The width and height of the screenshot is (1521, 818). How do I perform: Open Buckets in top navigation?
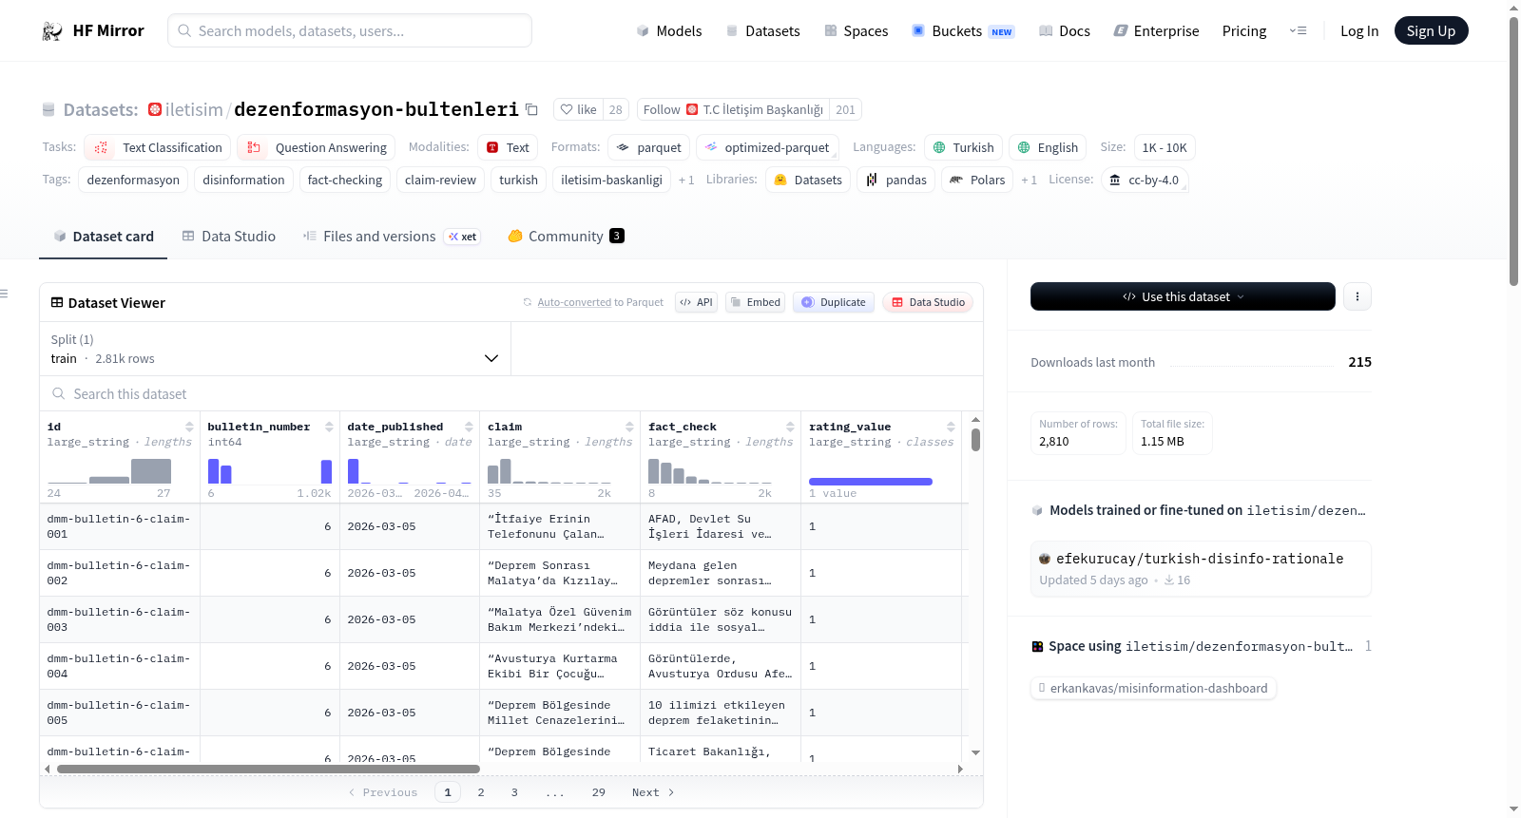tap(963, 31)
